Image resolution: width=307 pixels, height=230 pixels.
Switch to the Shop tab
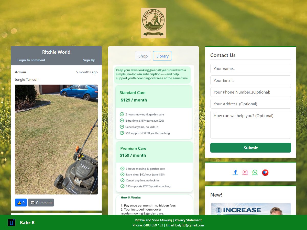pos(143,56)
